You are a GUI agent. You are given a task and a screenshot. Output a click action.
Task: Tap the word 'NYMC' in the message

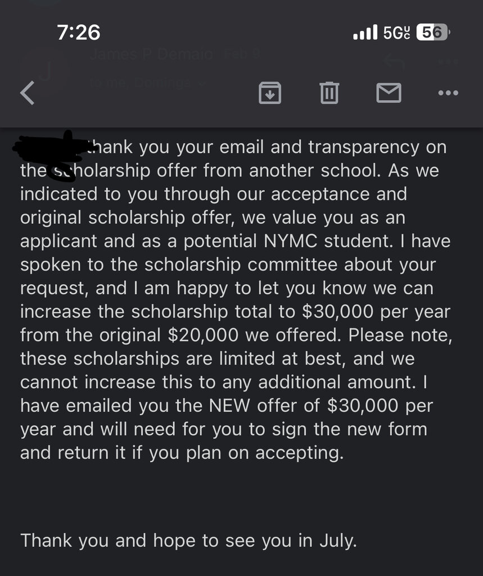[291, 241]
